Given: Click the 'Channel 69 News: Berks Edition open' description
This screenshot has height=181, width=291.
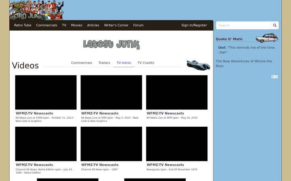Looking at the screenshot, I should pos(44,171).
